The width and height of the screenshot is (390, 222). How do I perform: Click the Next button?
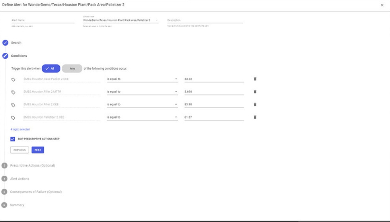38,150
